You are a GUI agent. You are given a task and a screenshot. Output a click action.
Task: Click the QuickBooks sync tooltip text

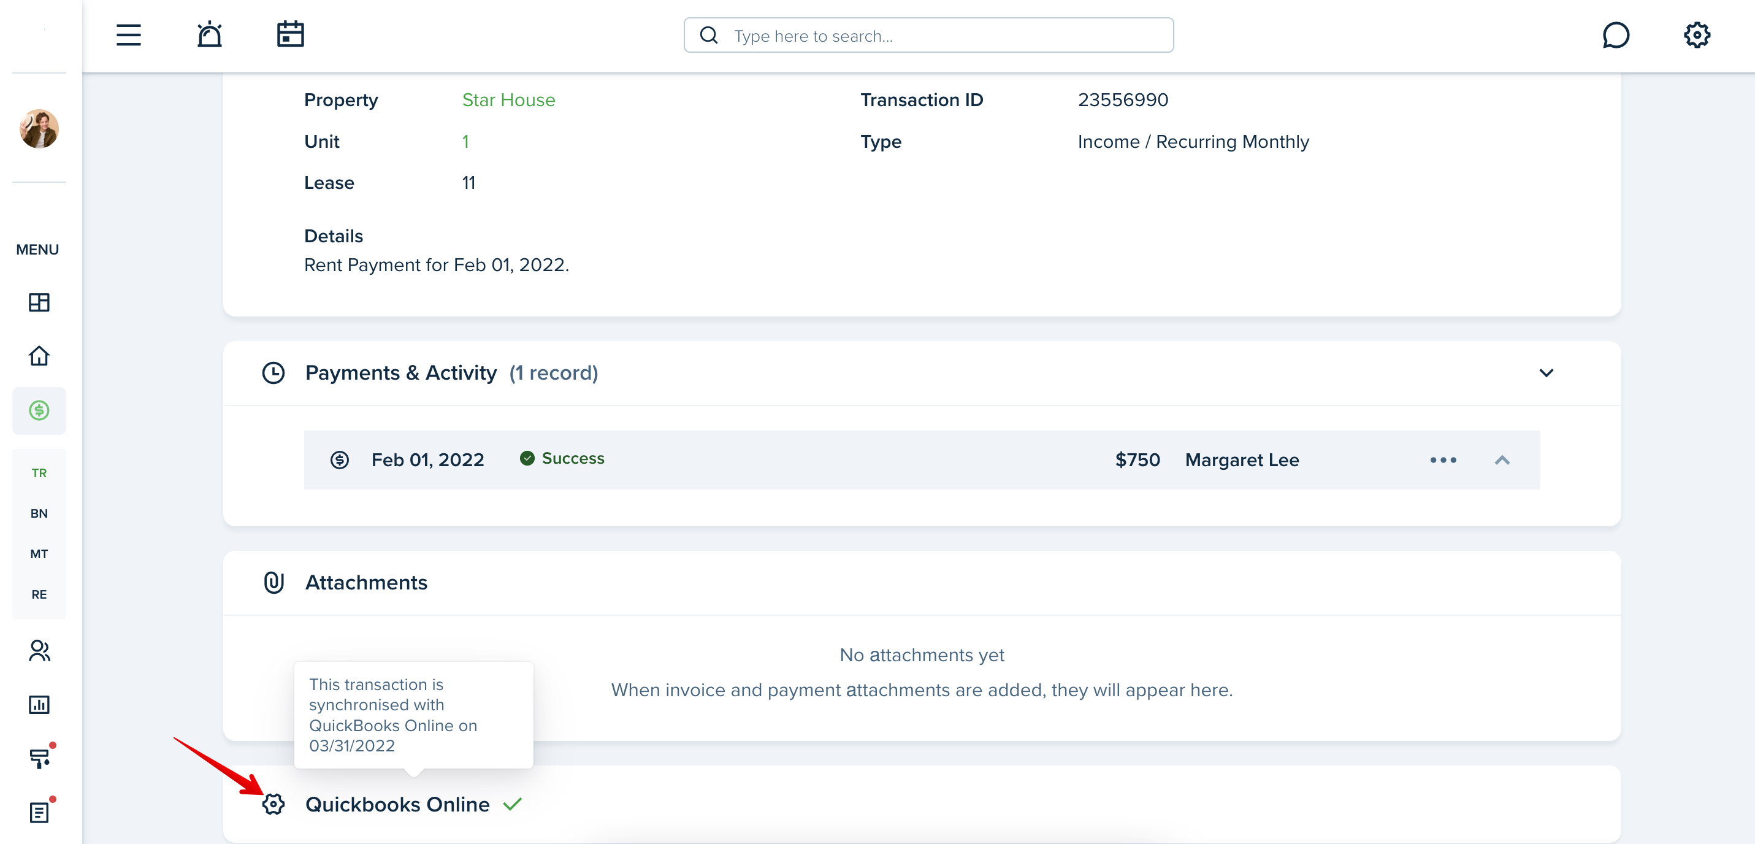coord(393,715)
